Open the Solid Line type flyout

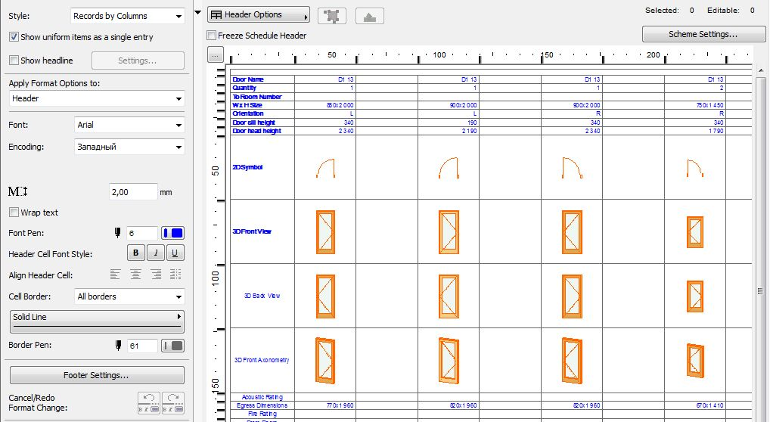click(x=97, y=318)
